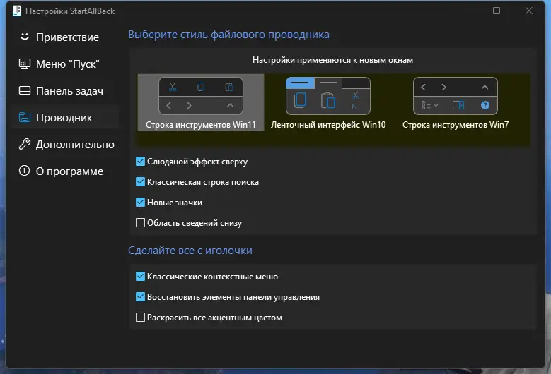Image resolution: width=551 pixels, height=374 pixels.
Task: Click the wrench icon beside Дополнительно
Action: pyautogui.click(x=24, y=144)
